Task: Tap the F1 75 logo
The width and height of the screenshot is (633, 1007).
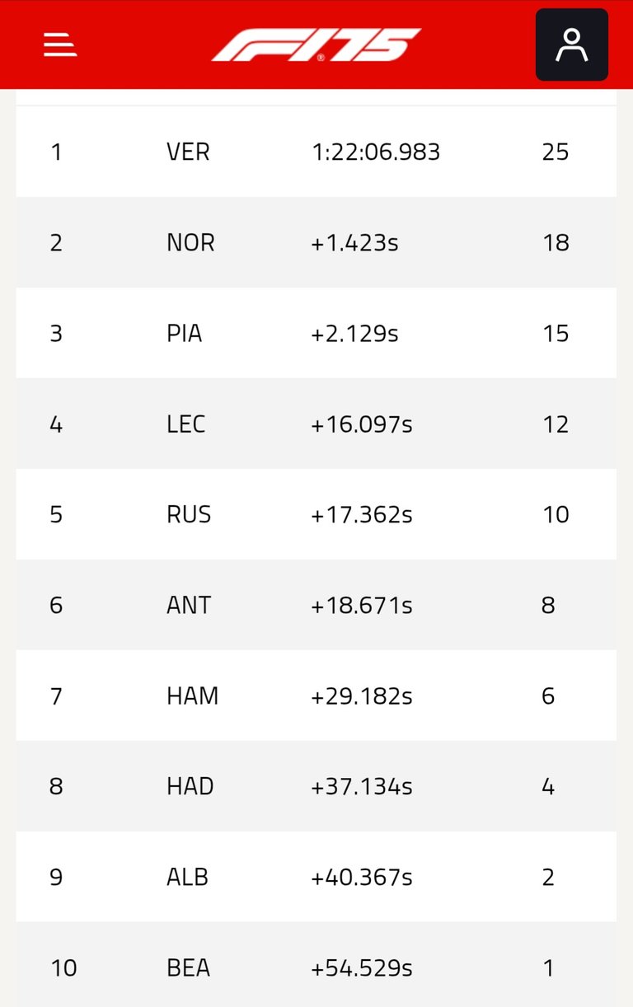Action: click(x=316, y=44)
